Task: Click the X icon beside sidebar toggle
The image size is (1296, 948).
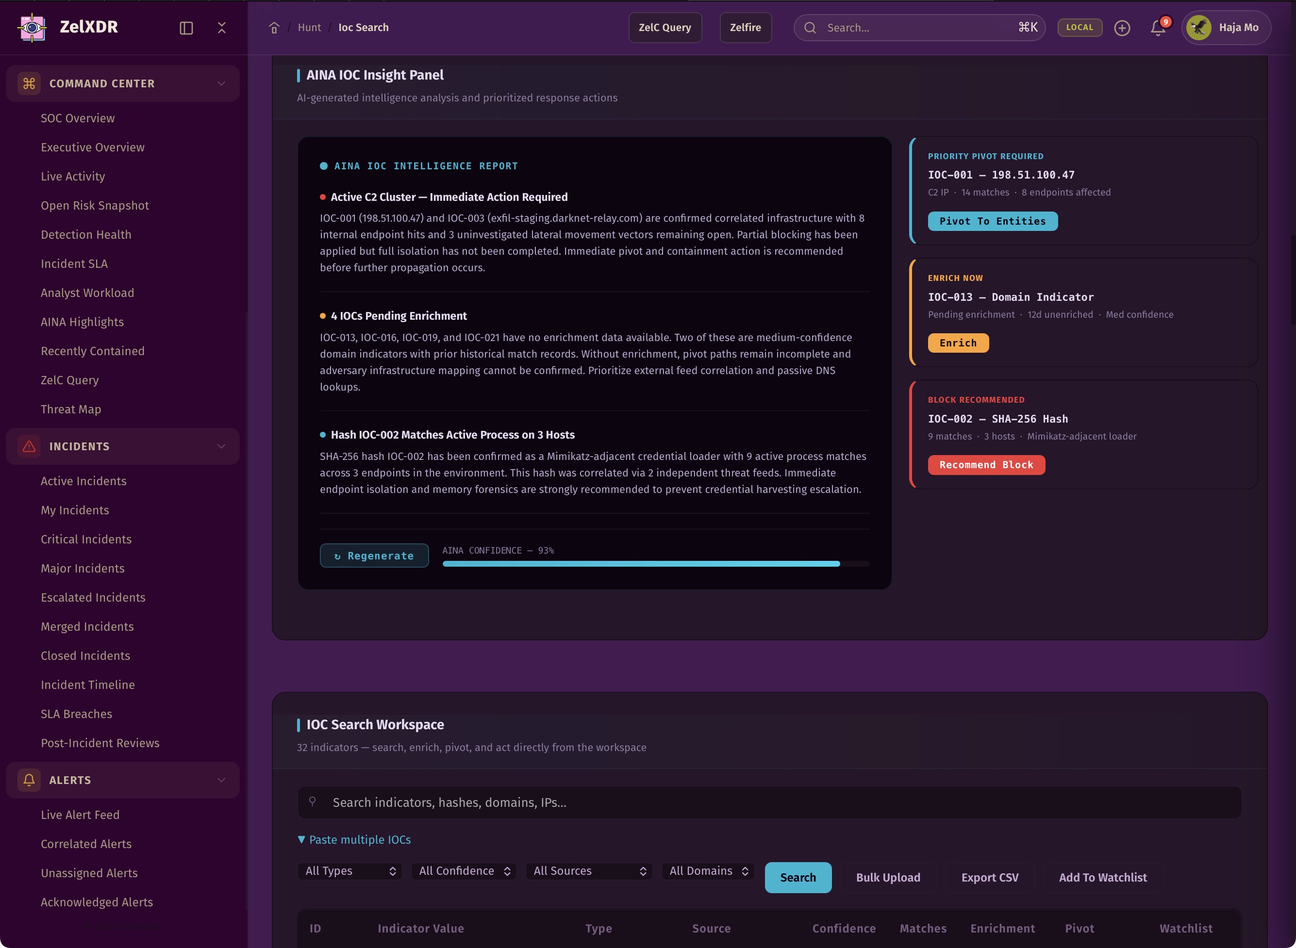Action: point(221,28)
